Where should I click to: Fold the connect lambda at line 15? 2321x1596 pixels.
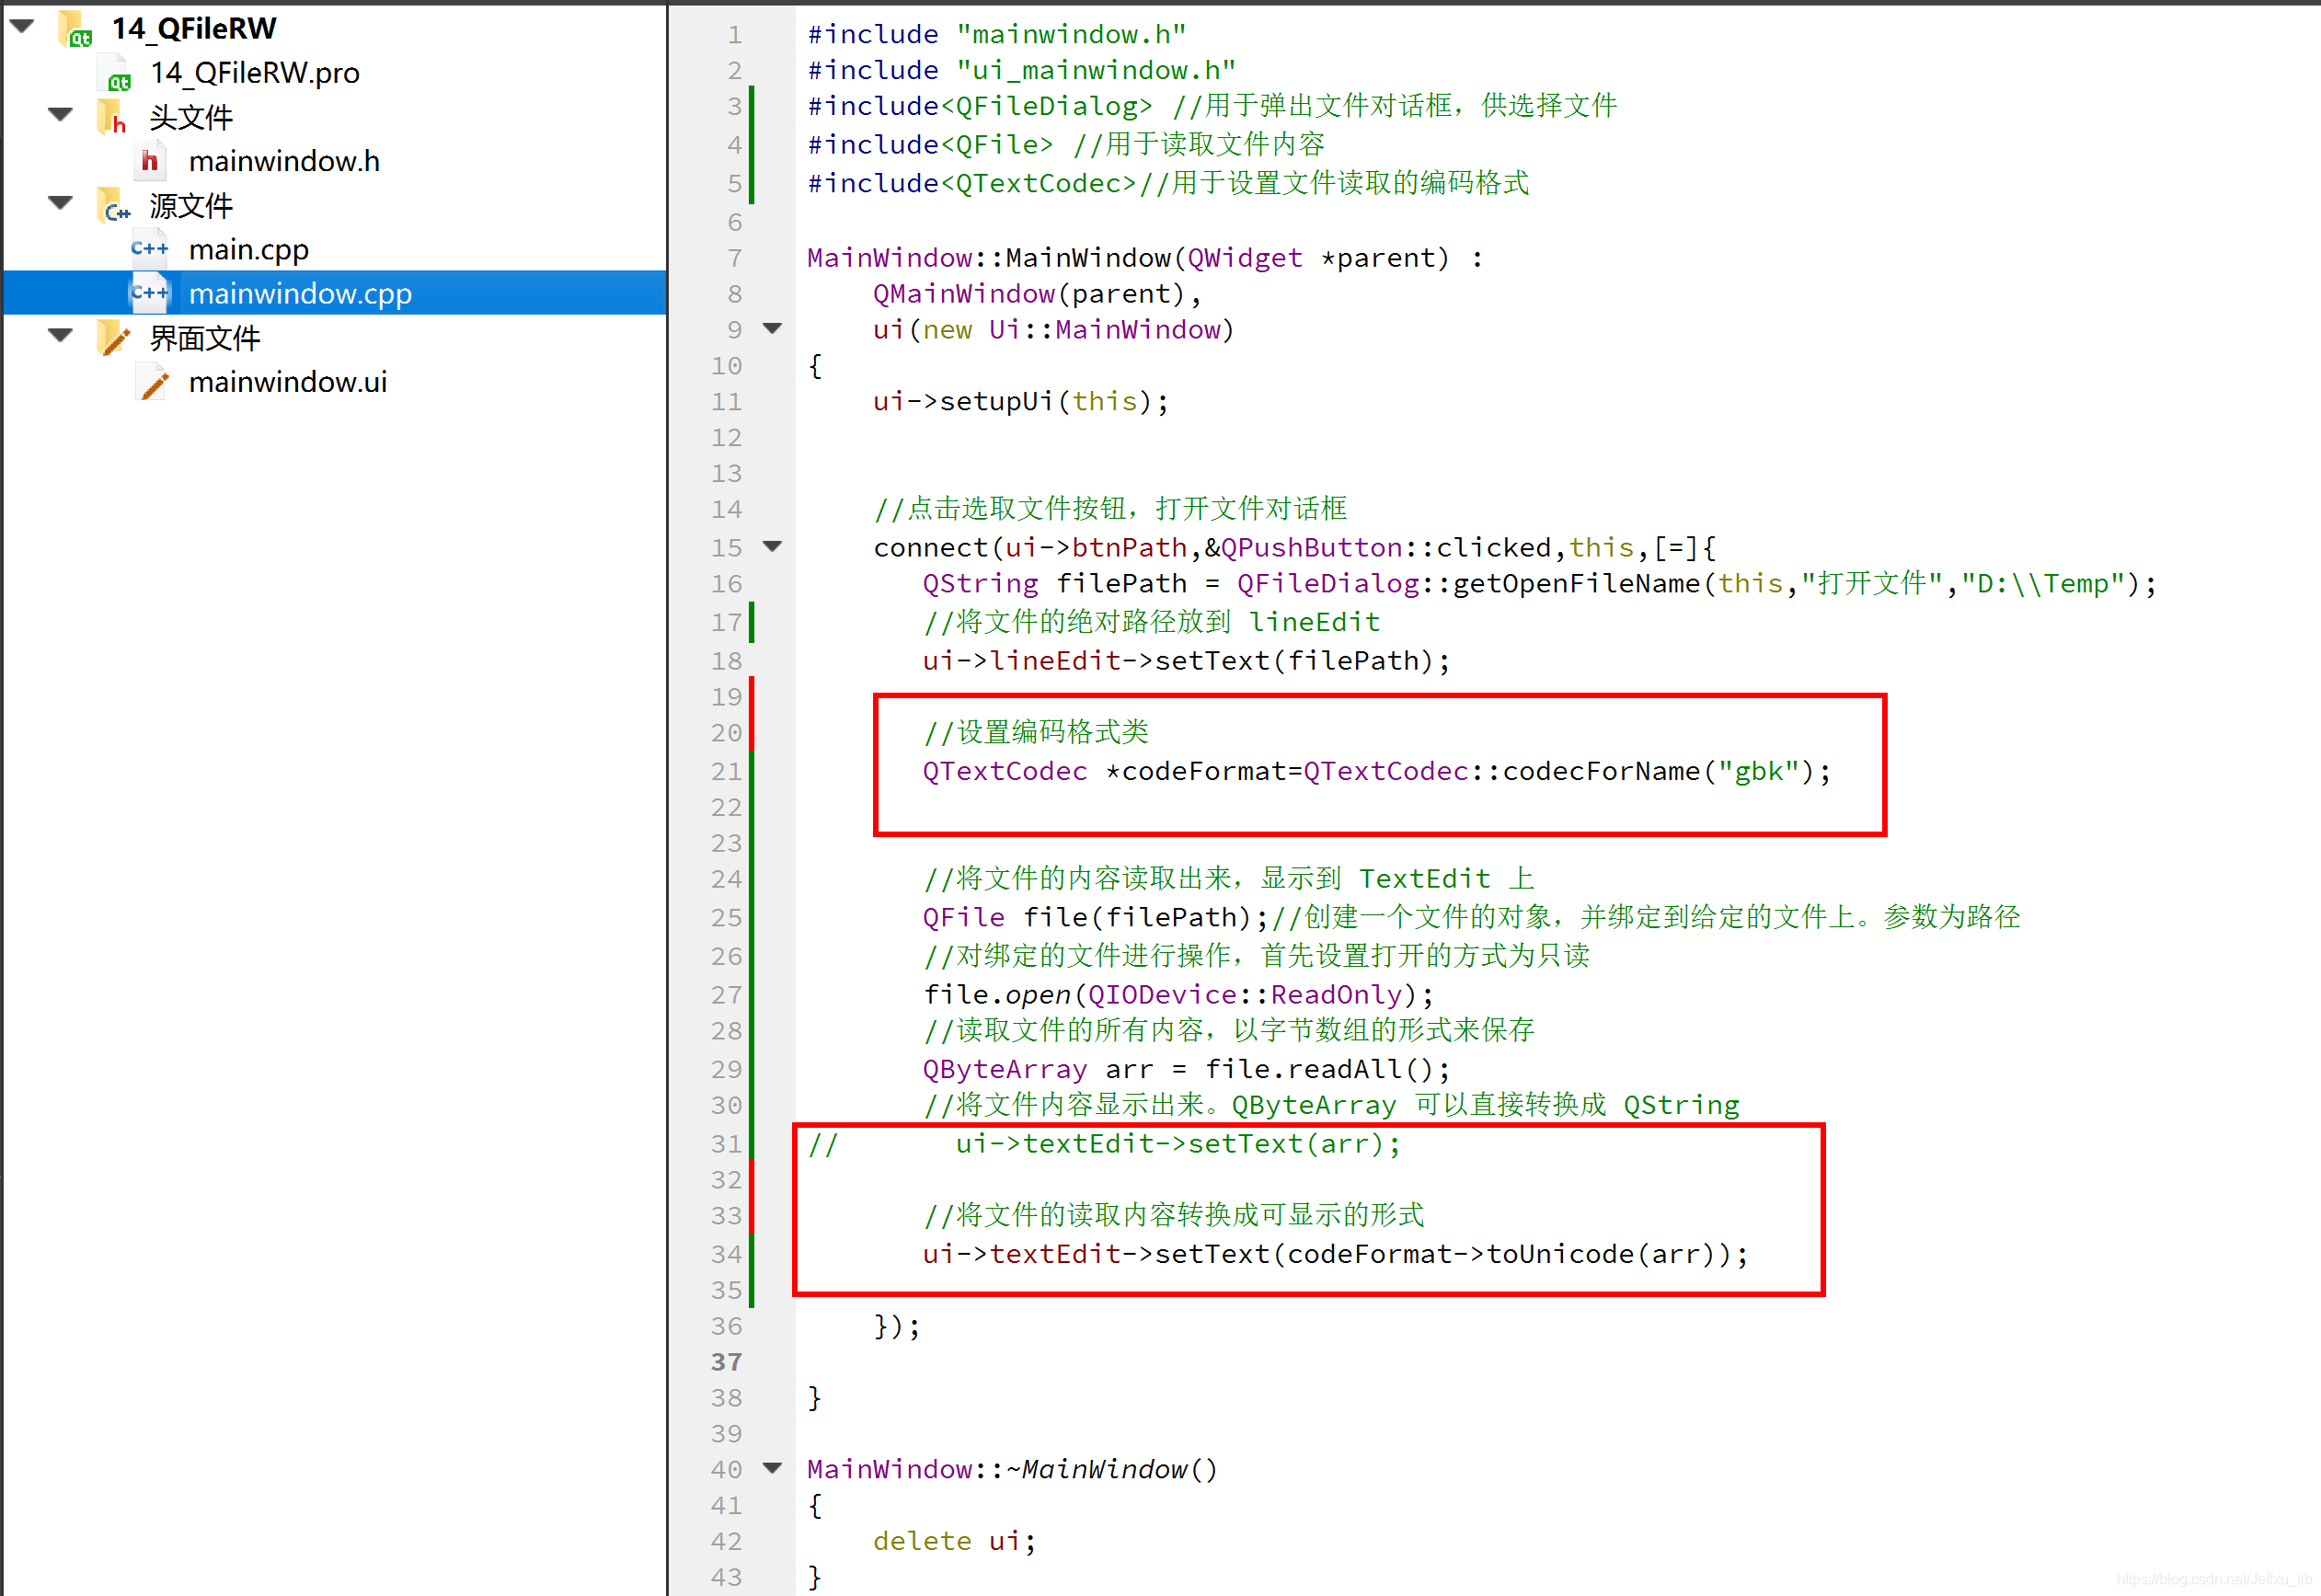click(x=772, y=546)
